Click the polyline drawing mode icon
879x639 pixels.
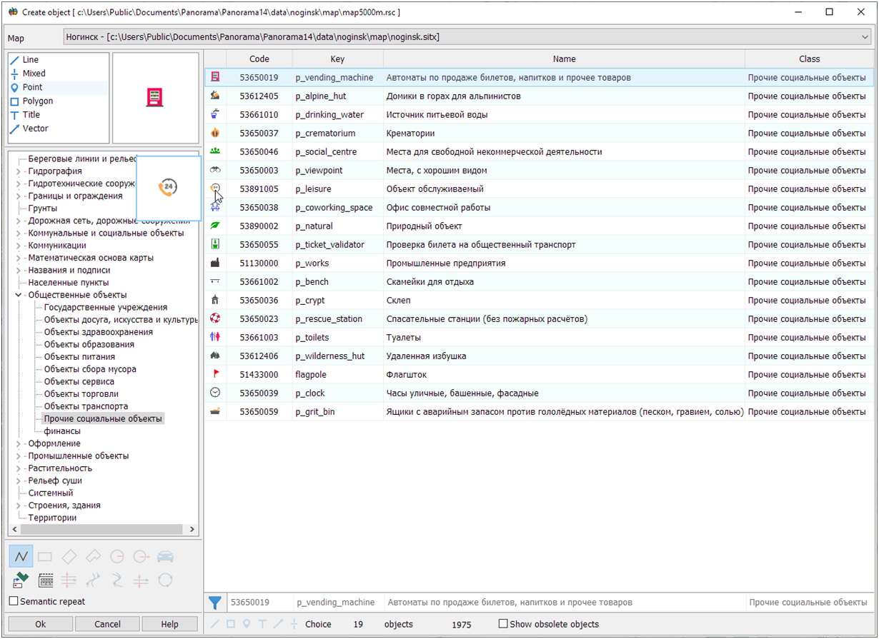(21, 556)
